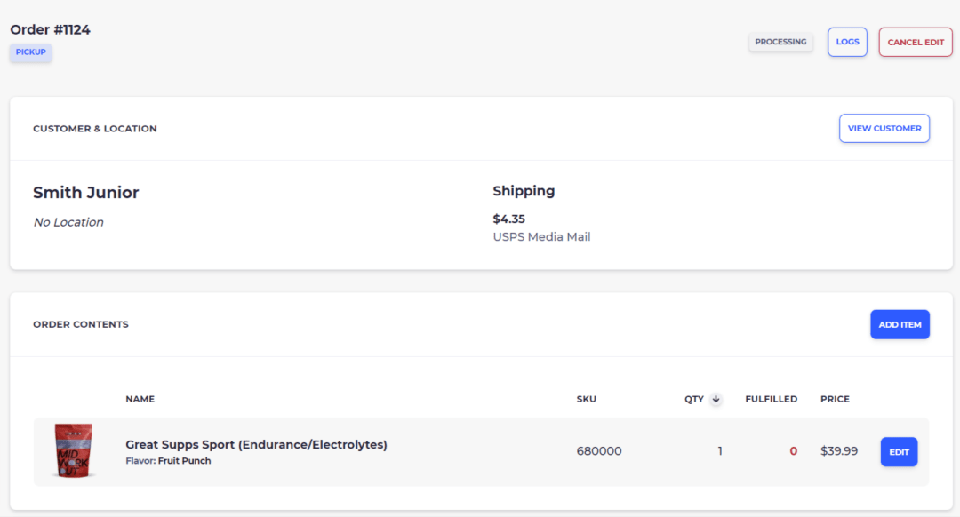960x517 pixels.
Task: Click the No Location text
Action: click(68, 222)
